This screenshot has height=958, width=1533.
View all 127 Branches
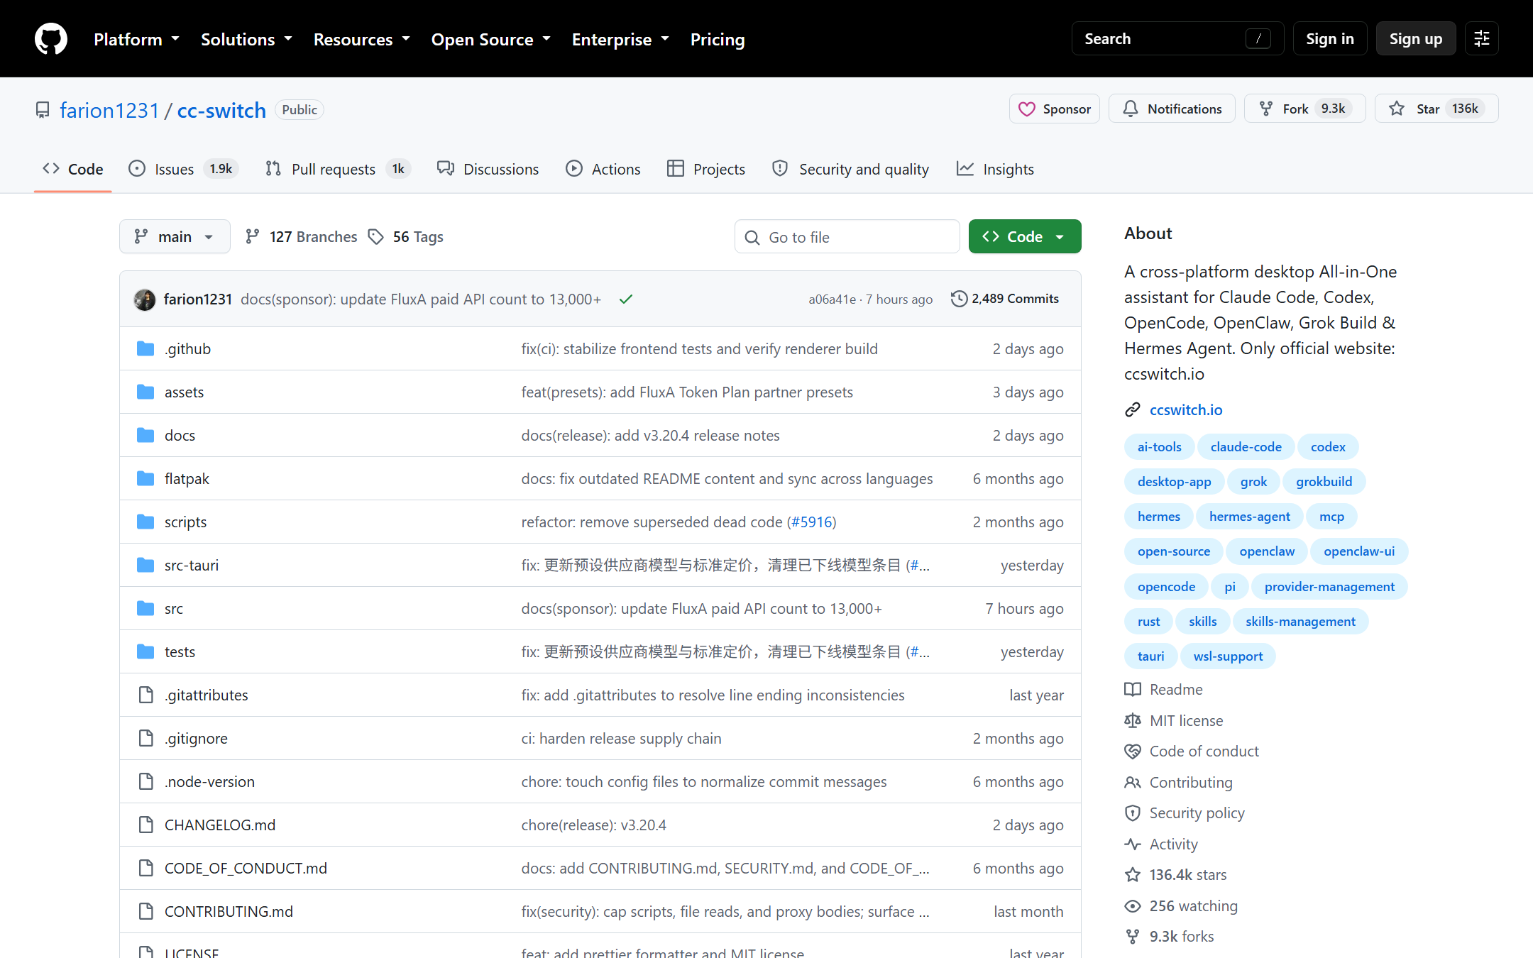pos(301,236)
